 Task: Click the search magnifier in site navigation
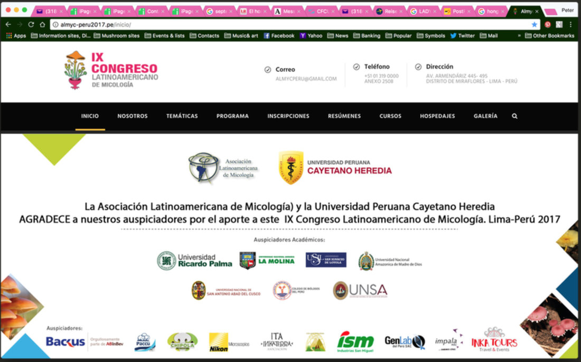coord(514,116)
